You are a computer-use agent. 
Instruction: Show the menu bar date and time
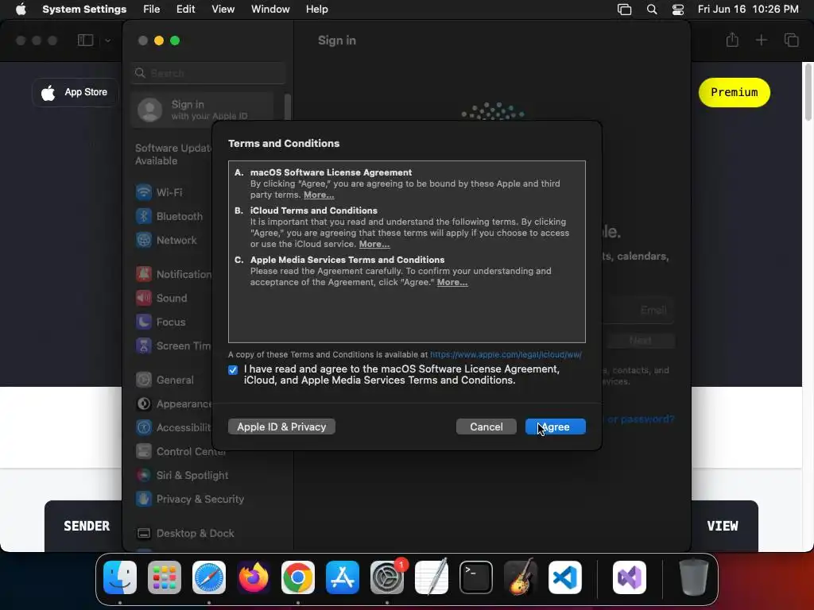coord(748,9)
